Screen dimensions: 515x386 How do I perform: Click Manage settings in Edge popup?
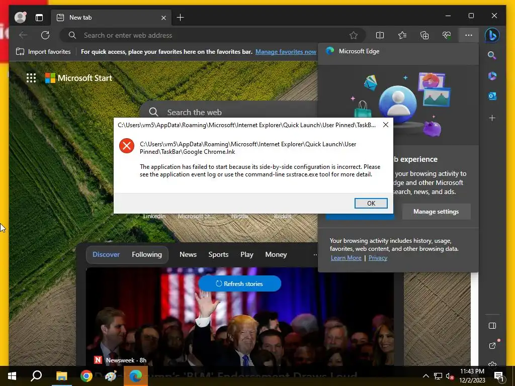tap(436, 212)
